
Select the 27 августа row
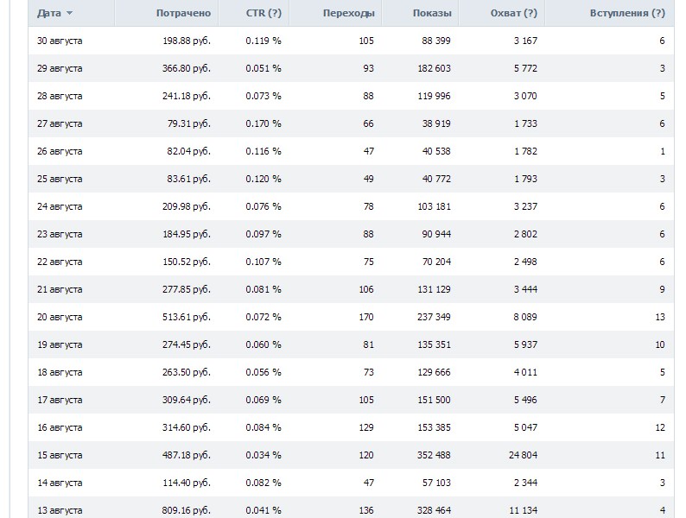point(351,123)
